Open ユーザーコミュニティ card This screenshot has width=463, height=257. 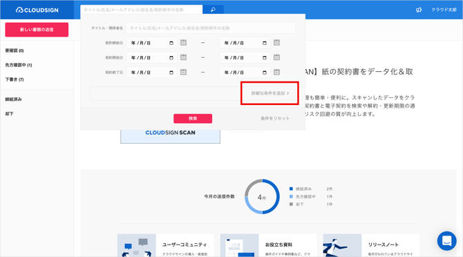166,245
